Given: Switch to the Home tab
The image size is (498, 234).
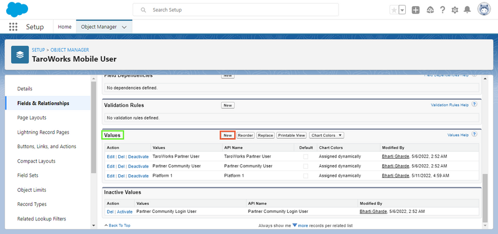Looking at the screenshot, I should pyautogui.click(x=65, y=27).
